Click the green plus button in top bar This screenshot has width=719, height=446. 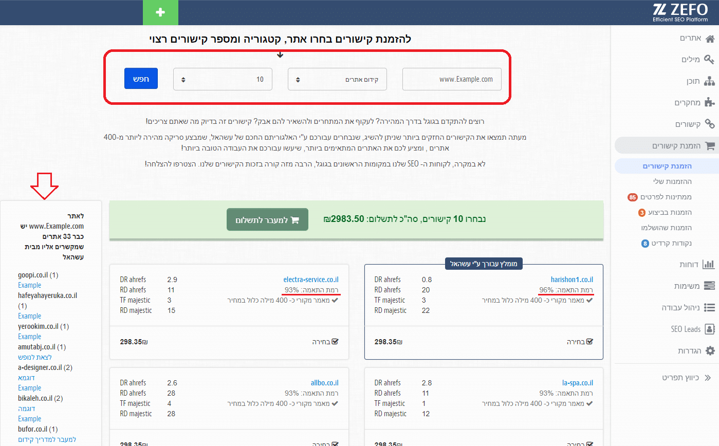160,12
